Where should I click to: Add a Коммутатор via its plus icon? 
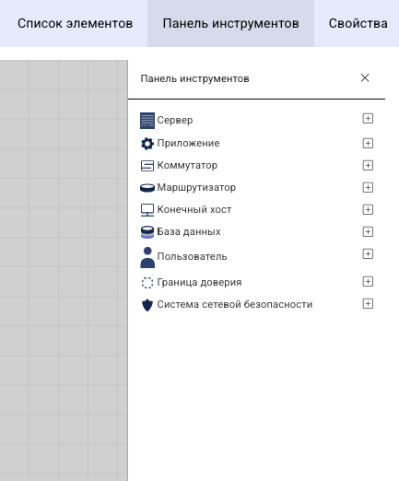(368, 165)
